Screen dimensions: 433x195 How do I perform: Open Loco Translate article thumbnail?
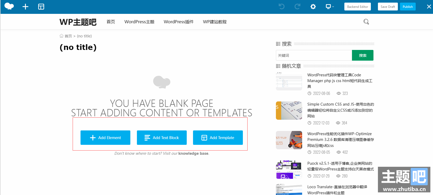pyautogui.click(x=289, y=190)
